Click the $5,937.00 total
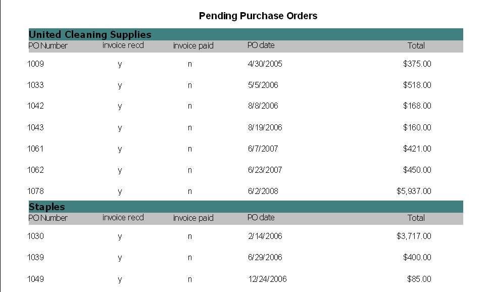 tap(414, 191)
